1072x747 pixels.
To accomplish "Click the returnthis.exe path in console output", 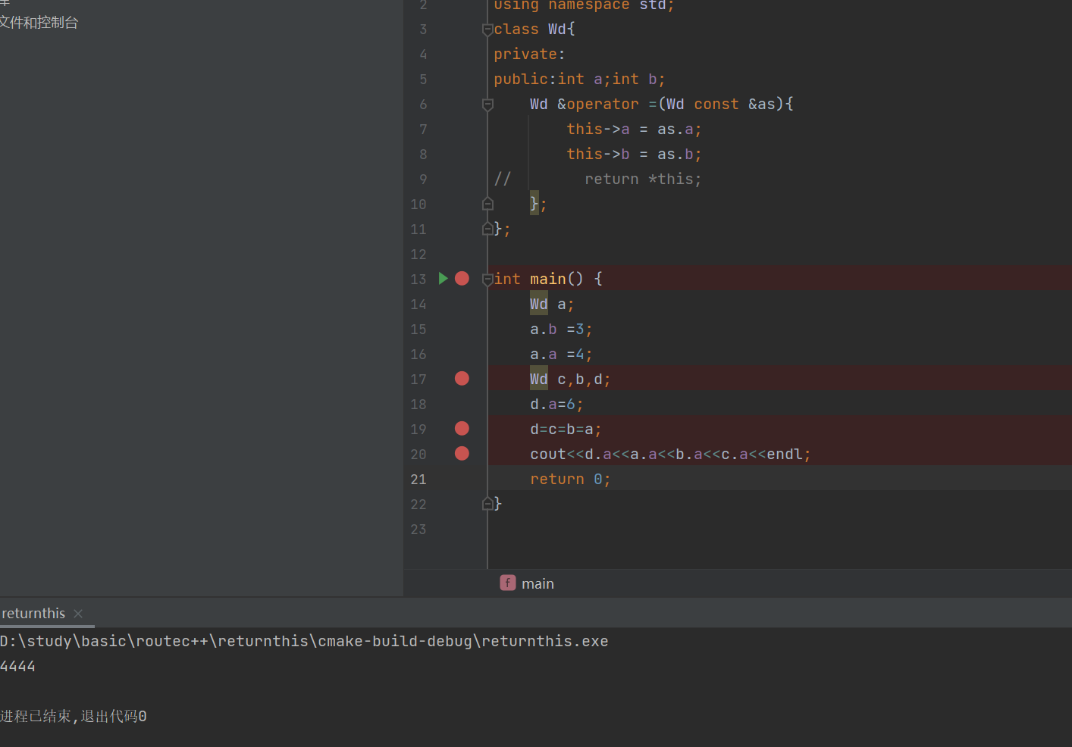I will pos(304,641).
